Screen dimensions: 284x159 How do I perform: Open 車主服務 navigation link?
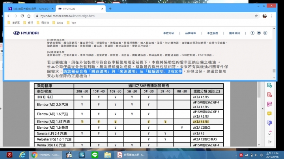coord(213,33)
